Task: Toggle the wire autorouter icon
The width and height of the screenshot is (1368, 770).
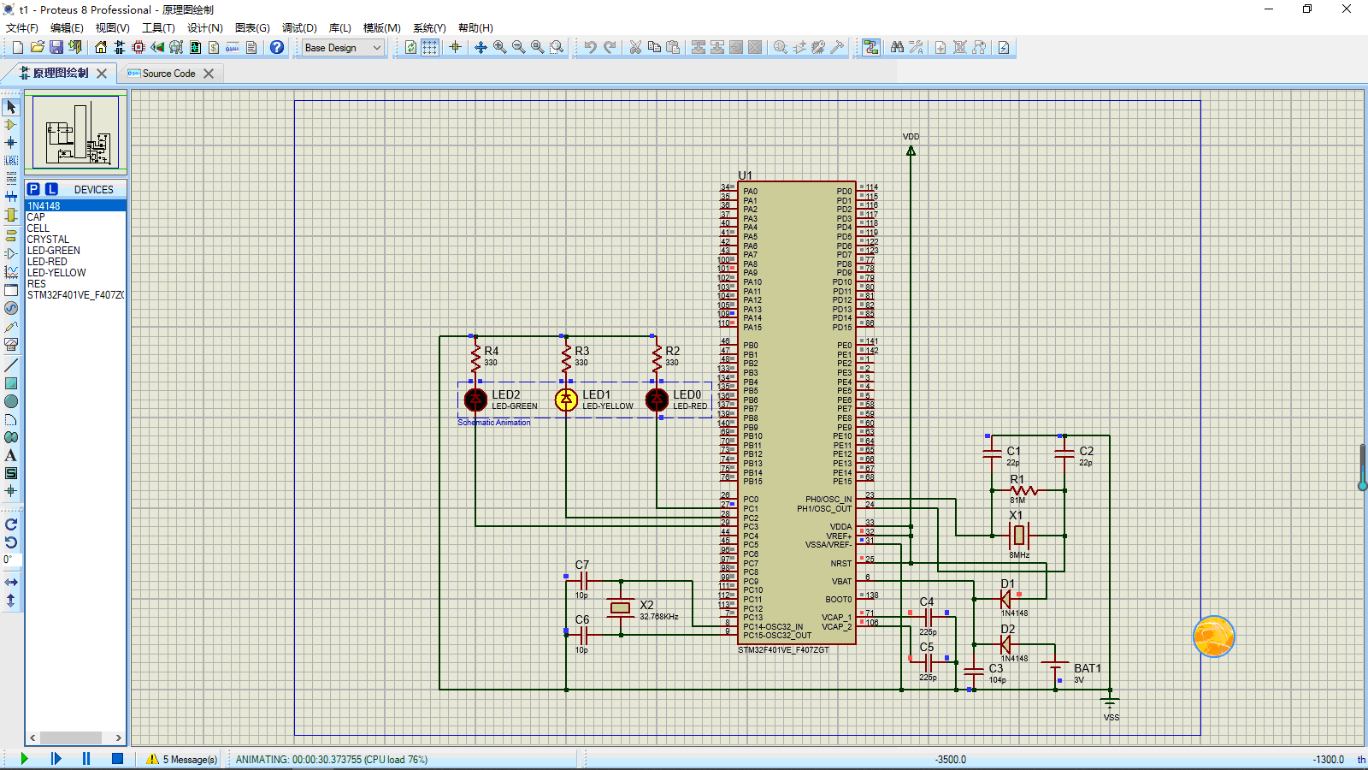Action: point(871,47)
